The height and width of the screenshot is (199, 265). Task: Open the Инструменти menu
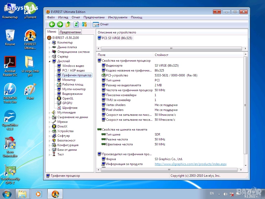117,17
